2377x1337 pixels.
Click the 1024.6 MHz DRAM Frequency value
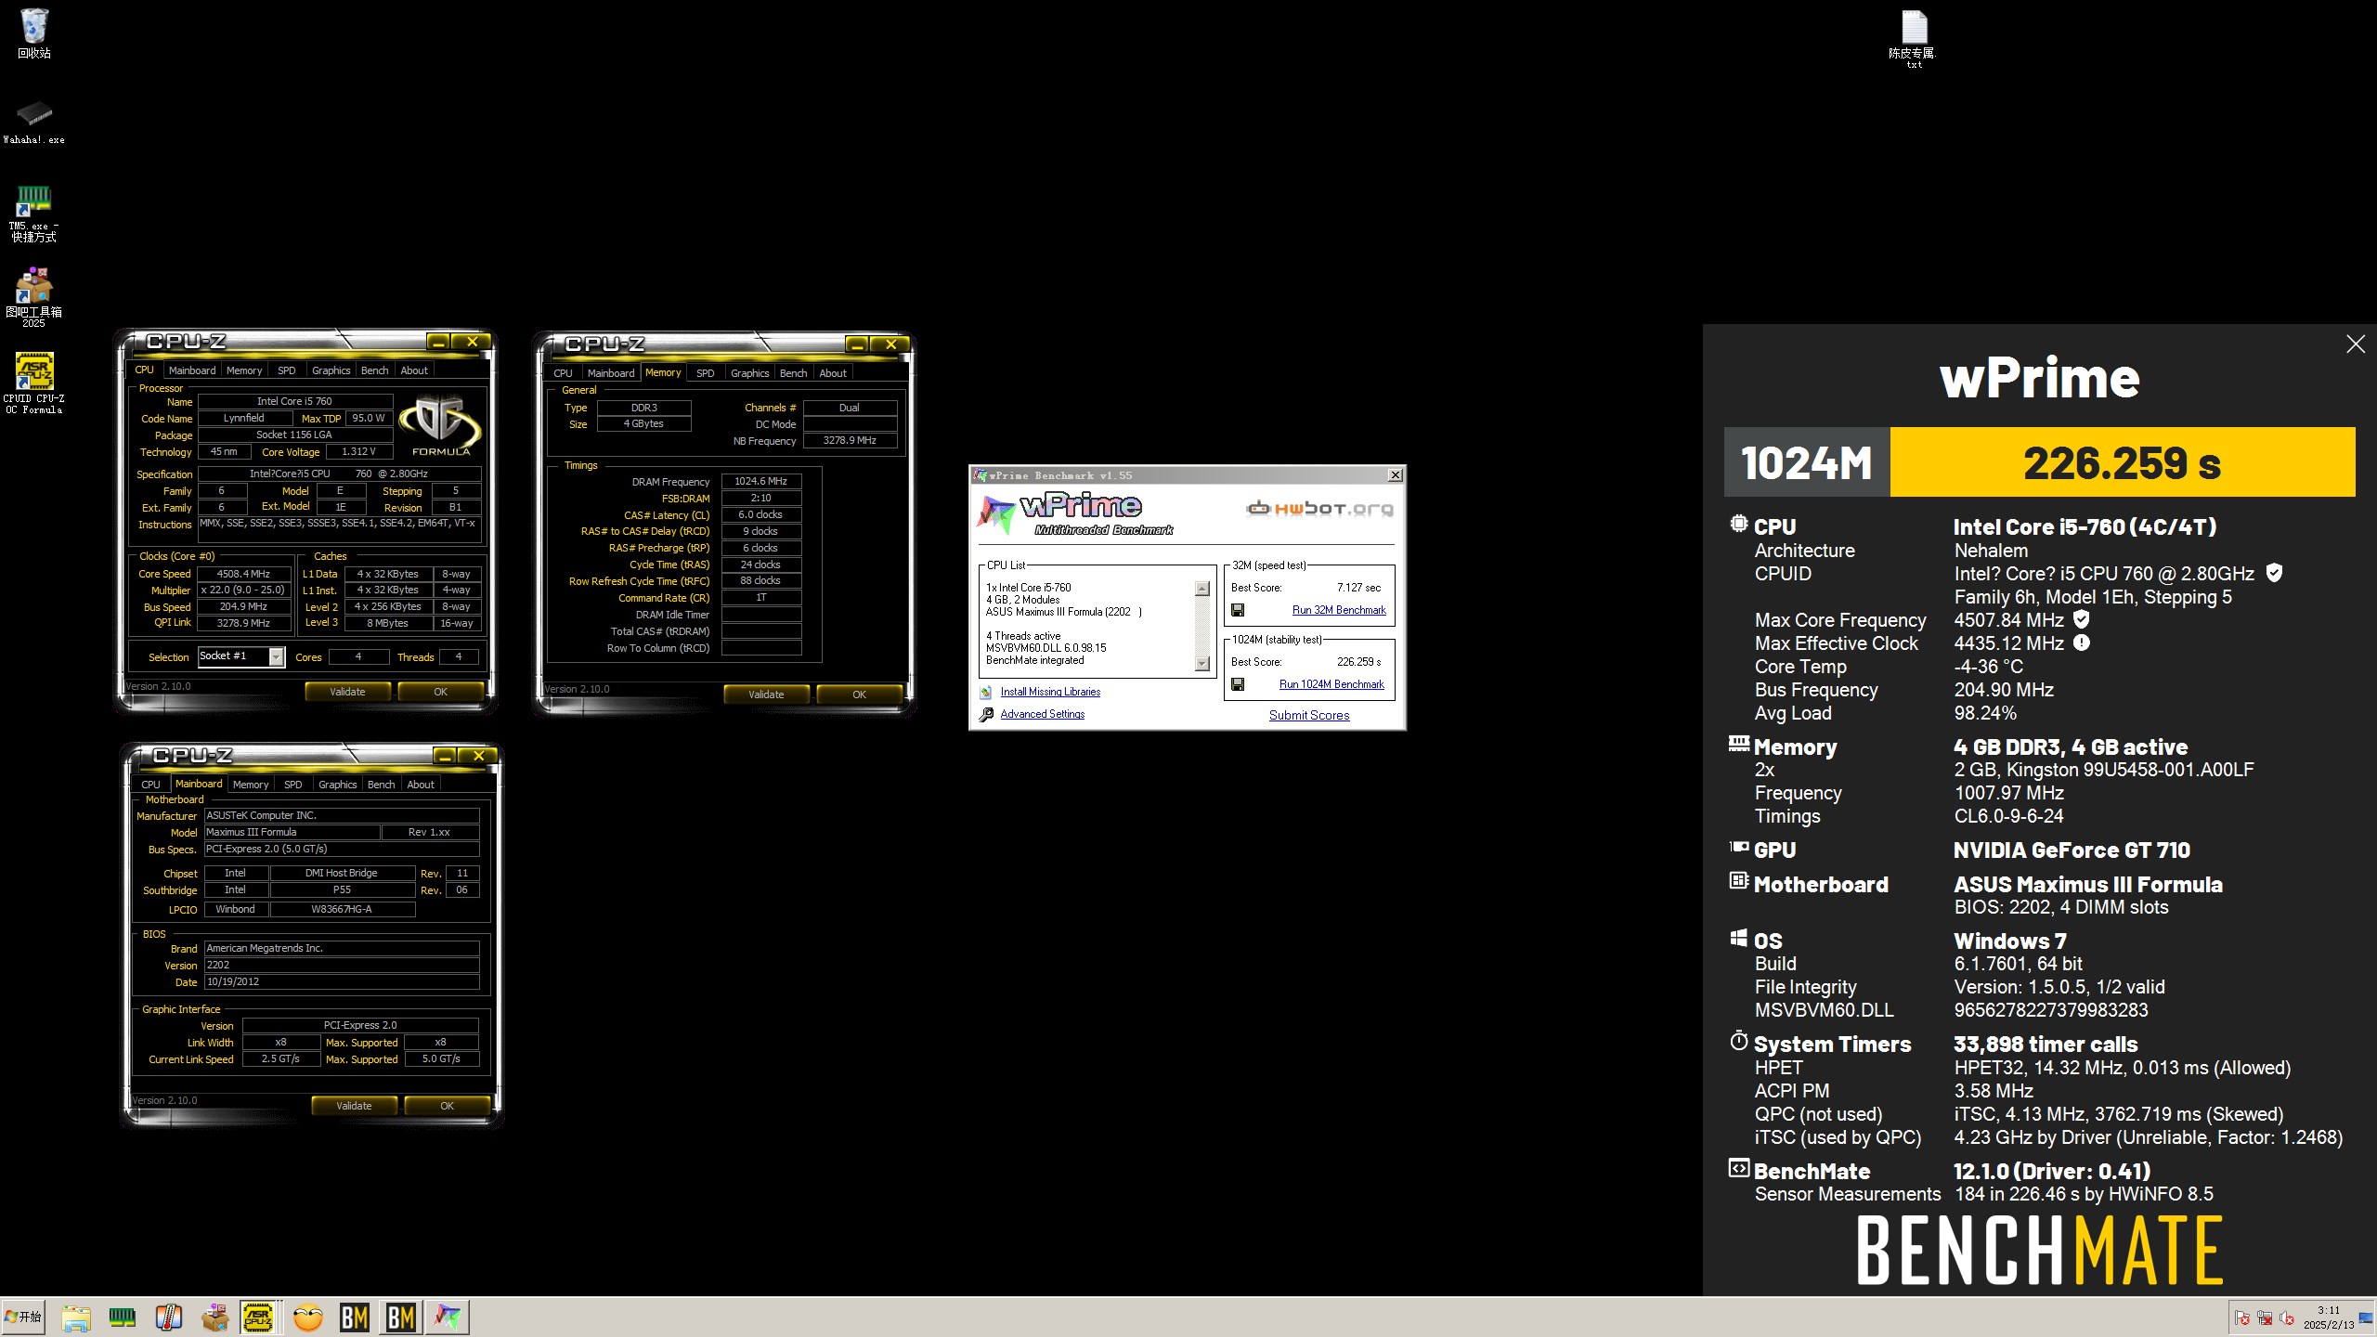pyautogui.click(x=760, y=481)
